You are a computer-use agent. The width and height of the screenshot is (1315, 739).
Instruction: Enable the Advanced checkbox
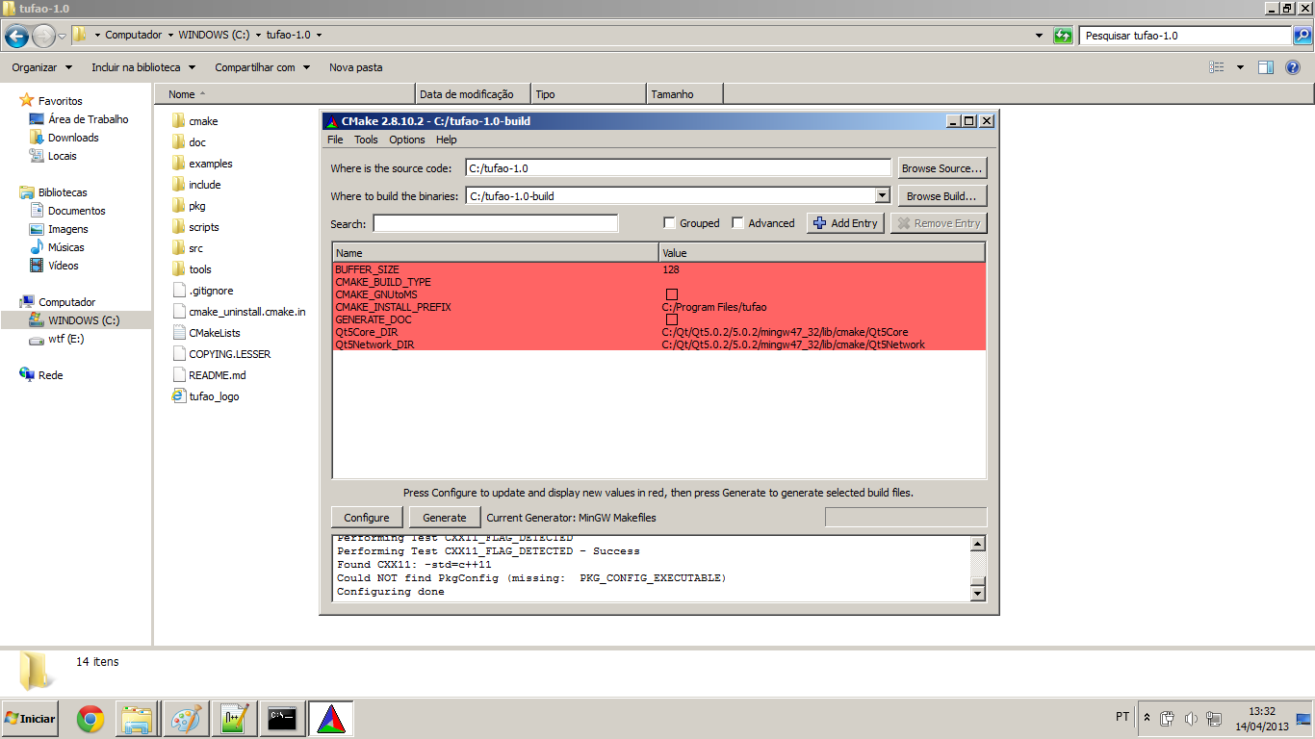pos(738,223)
